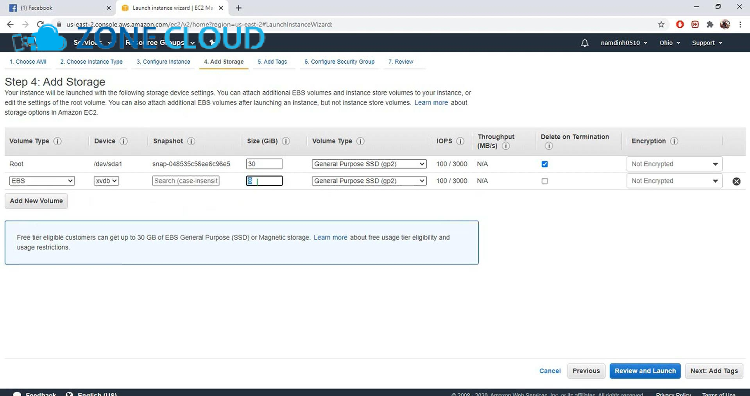This screenshot has height=396, width=750.
Task: Click the Review and Launch button
Action: 645,371
